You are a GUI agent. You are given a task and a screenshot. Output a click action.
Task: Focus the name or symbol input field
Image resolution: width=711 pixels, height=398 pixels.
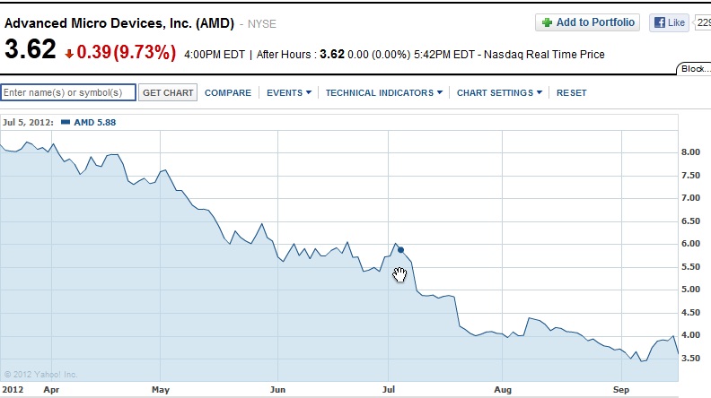point(68,92)
